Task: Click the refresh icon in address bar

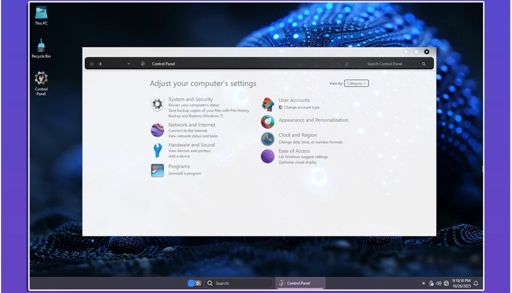Action: point(347,64)
